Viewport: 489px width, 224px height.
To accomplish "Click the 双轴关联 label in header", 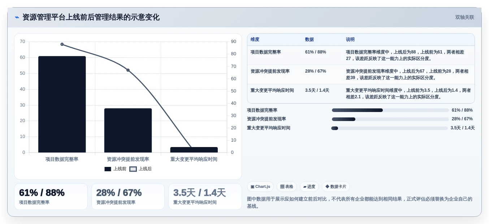I will click(464, 17).
